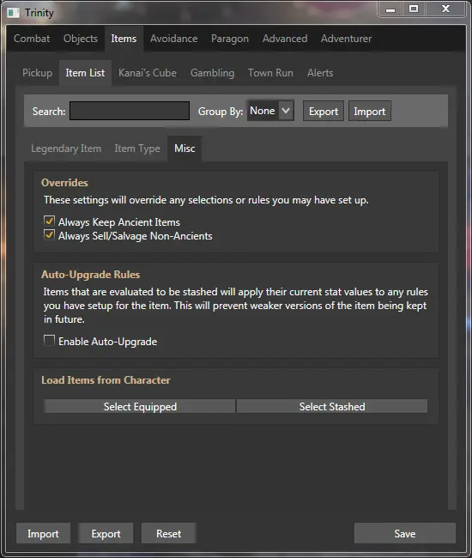The image size is (472, 558).
Task: Click the Reset button at bottom
Action: 168,533
